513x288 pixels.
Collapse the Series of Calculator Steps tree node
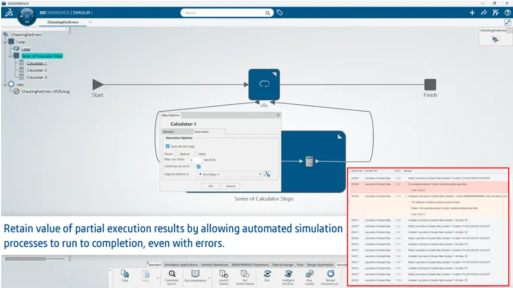pos(10,56)
